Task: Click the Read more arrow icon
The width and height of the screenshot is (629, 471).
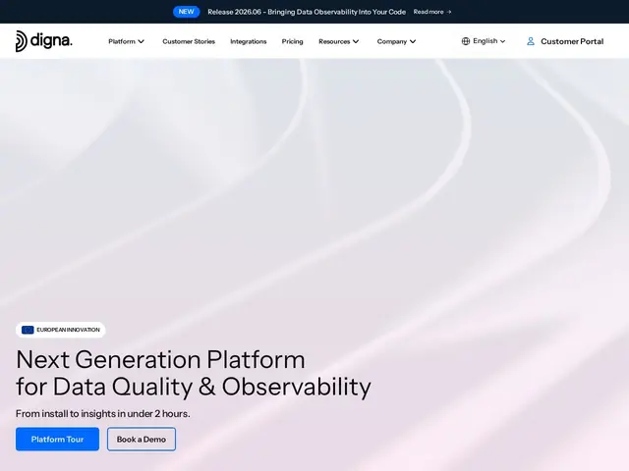Action: click(449, 12)
